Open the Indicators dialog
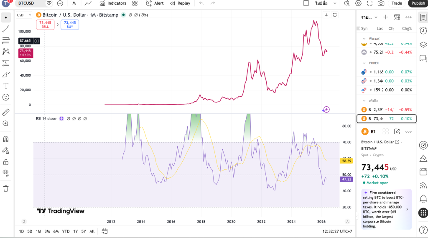The image size is (428, 238). (x=113, y=3)
